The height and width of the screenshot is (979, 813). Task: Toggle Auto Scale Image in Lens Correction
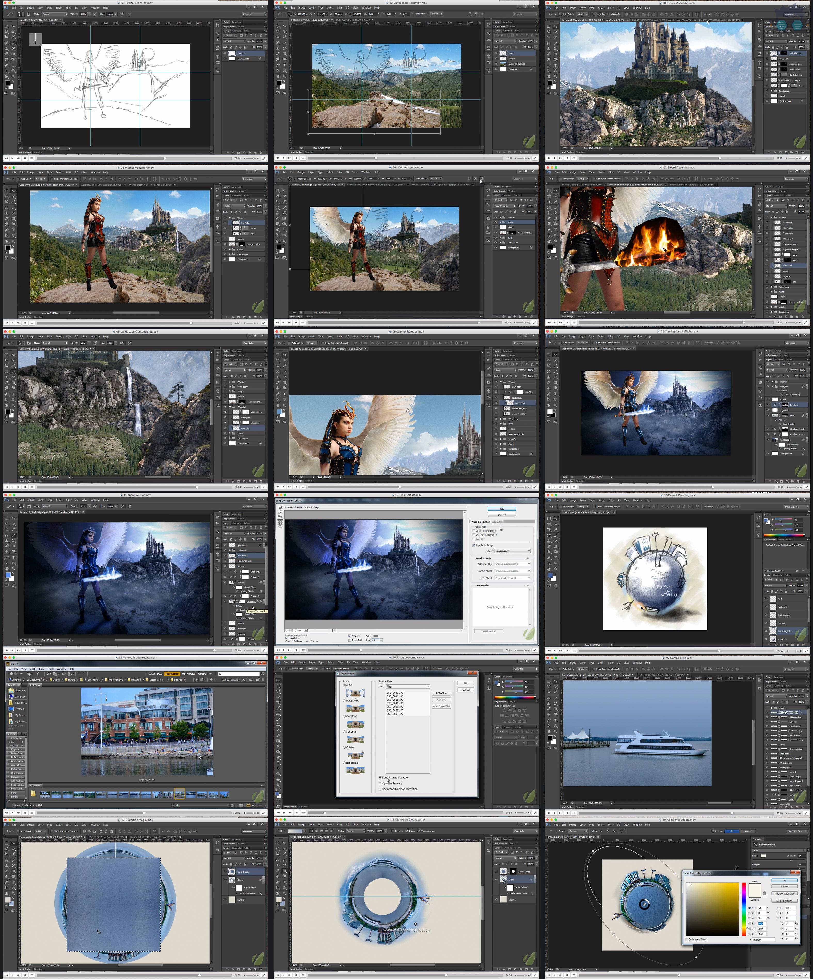click(x=474, y=546)
